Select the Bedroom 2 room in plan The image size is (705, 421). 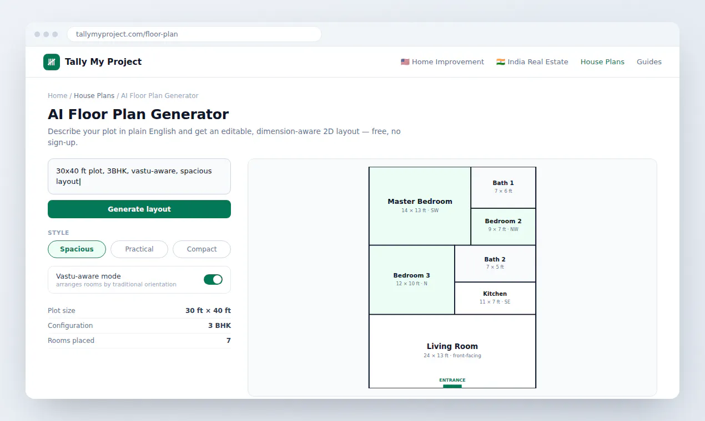(x=503, y=227)
